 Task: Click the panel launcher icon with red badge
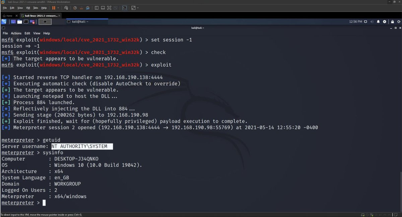tap(32, 22)
